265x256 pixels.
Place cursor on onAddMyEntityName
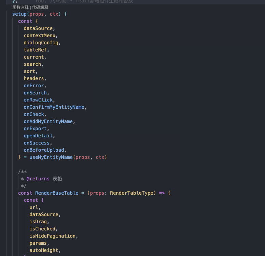tap(48, 121)
